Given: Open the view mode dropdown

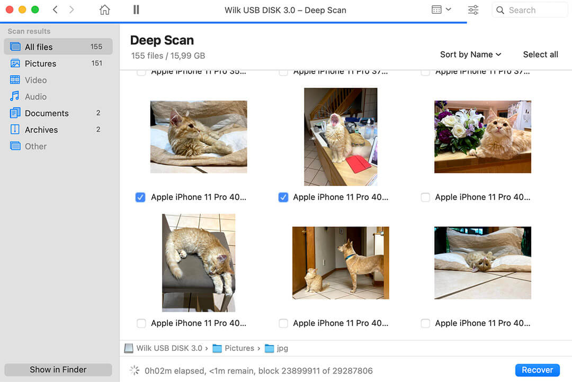Looking at the screenshot, I should pos(441,10).
